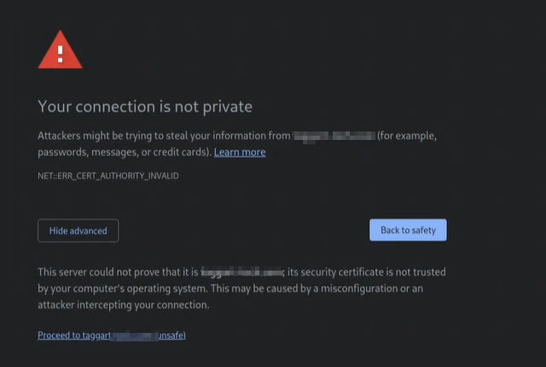
Task: Click the "passwords, messages, or credit cards" text
Action: [123, 152]
